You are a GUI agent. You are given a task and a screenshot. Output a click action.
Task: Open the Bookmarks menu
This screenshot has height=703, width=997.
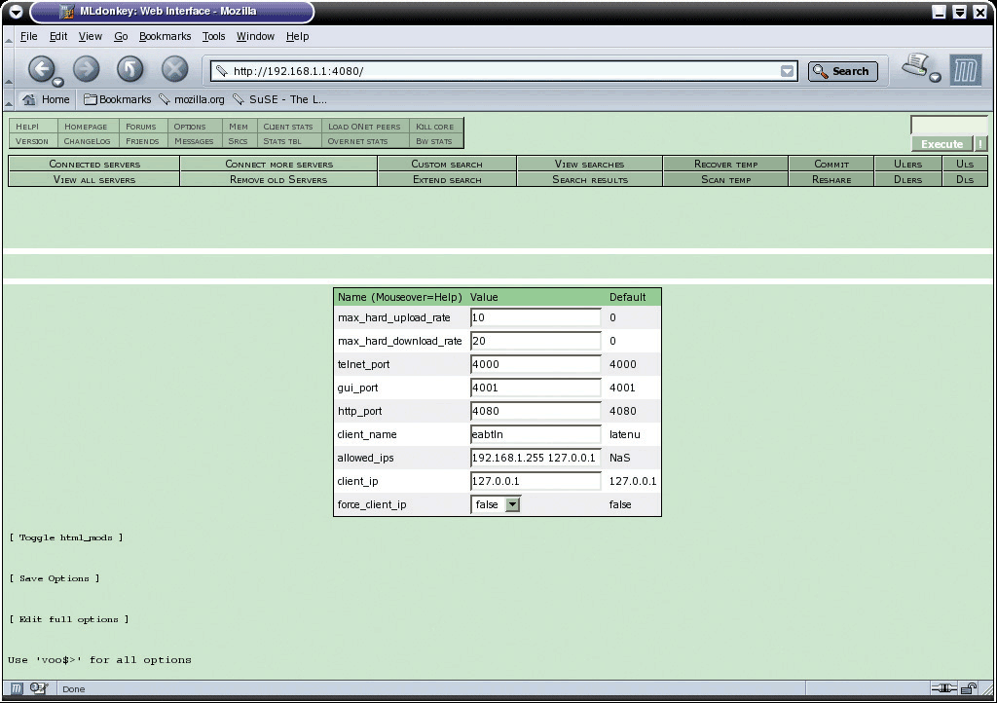click(165, 36)
